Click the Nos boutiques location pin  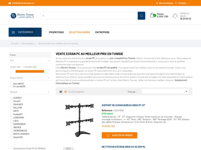point(157,3)
